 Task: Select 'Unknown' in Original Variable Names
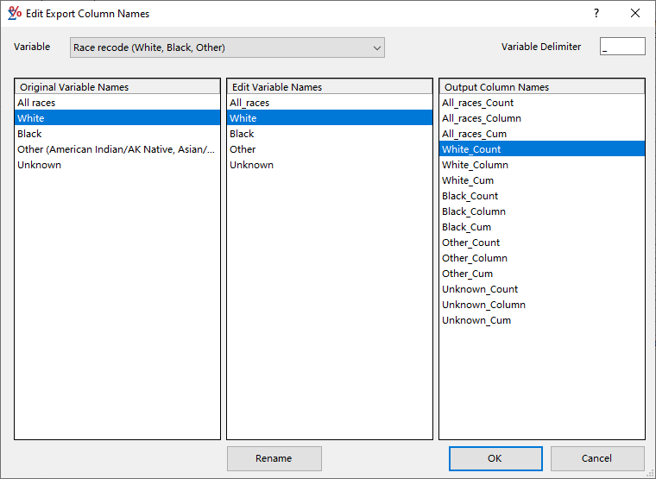(x=39, y=165)
